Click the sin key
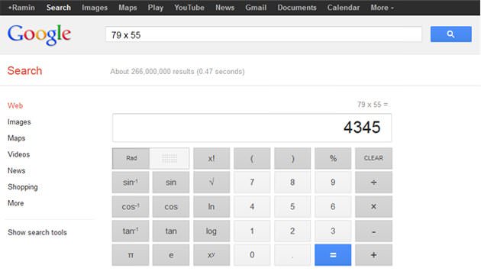 pos(171,183)
